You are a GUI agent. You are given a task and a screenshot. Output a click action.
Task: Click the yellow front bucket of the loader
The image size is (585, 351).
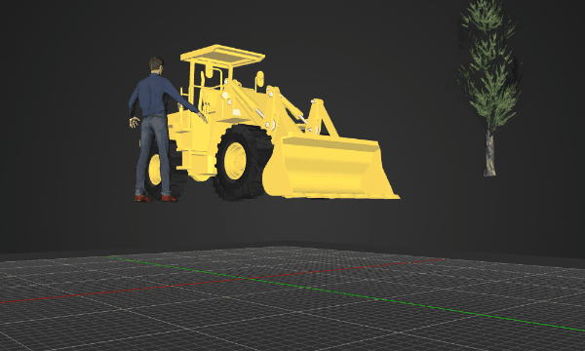coord(329,168)
